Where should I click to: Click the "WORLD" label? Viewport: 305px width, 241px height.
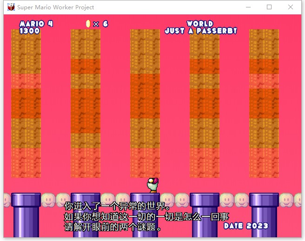point(200,24)
